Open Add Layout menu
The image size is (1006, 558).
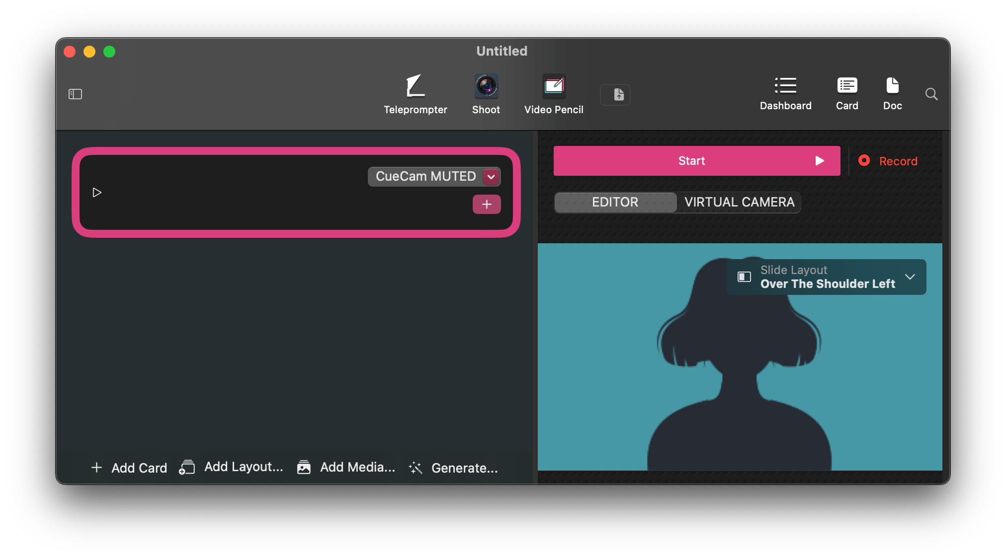[232, 467]
